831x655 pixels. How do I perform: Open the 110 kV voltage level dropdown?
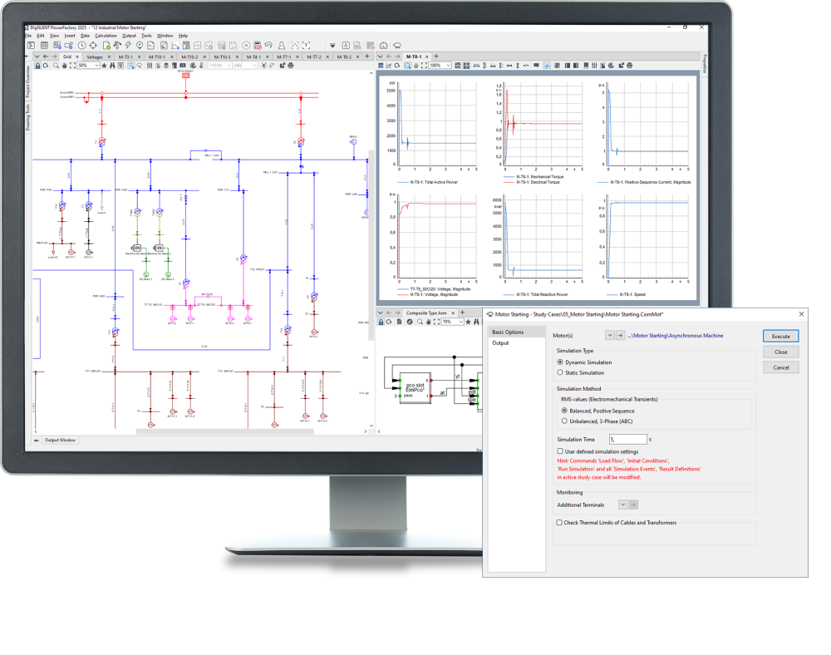coord(229,66)
